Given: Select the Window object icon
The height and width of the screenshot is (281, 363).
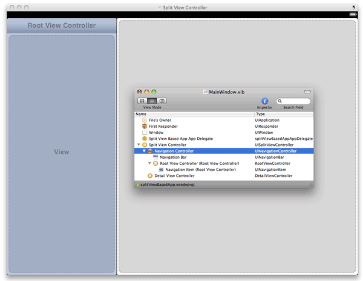Looking at the screenshot, I should tap(144, 132).
